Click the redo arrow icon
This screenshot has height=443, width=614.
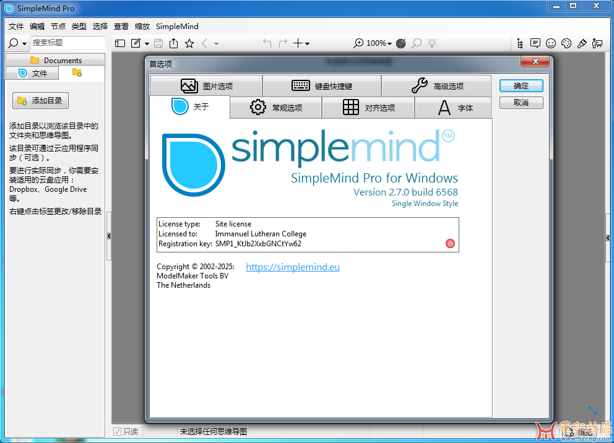pyautogui.click(x=283, y=43)
